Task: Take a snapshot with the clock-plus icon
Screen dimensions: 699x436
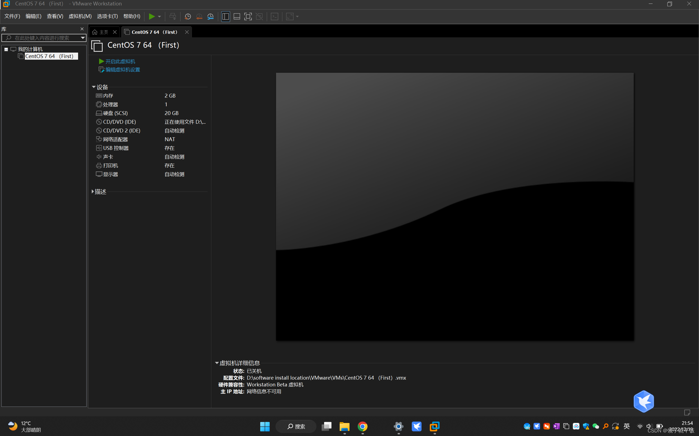Action: 188,16
